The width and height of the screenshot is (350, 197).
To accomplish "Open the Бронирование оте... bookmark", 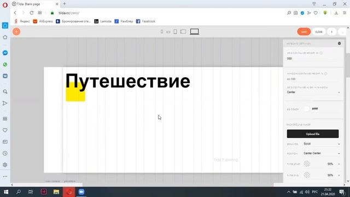I will (x=73, y=21).
